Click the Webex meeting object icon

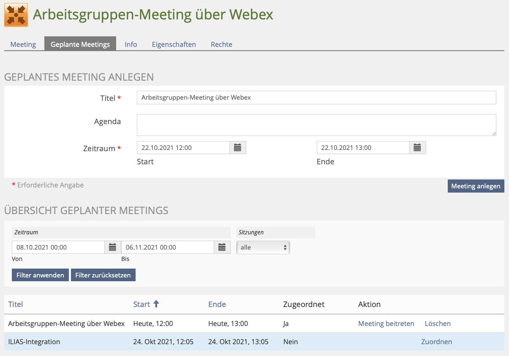(x=16, y=15)
